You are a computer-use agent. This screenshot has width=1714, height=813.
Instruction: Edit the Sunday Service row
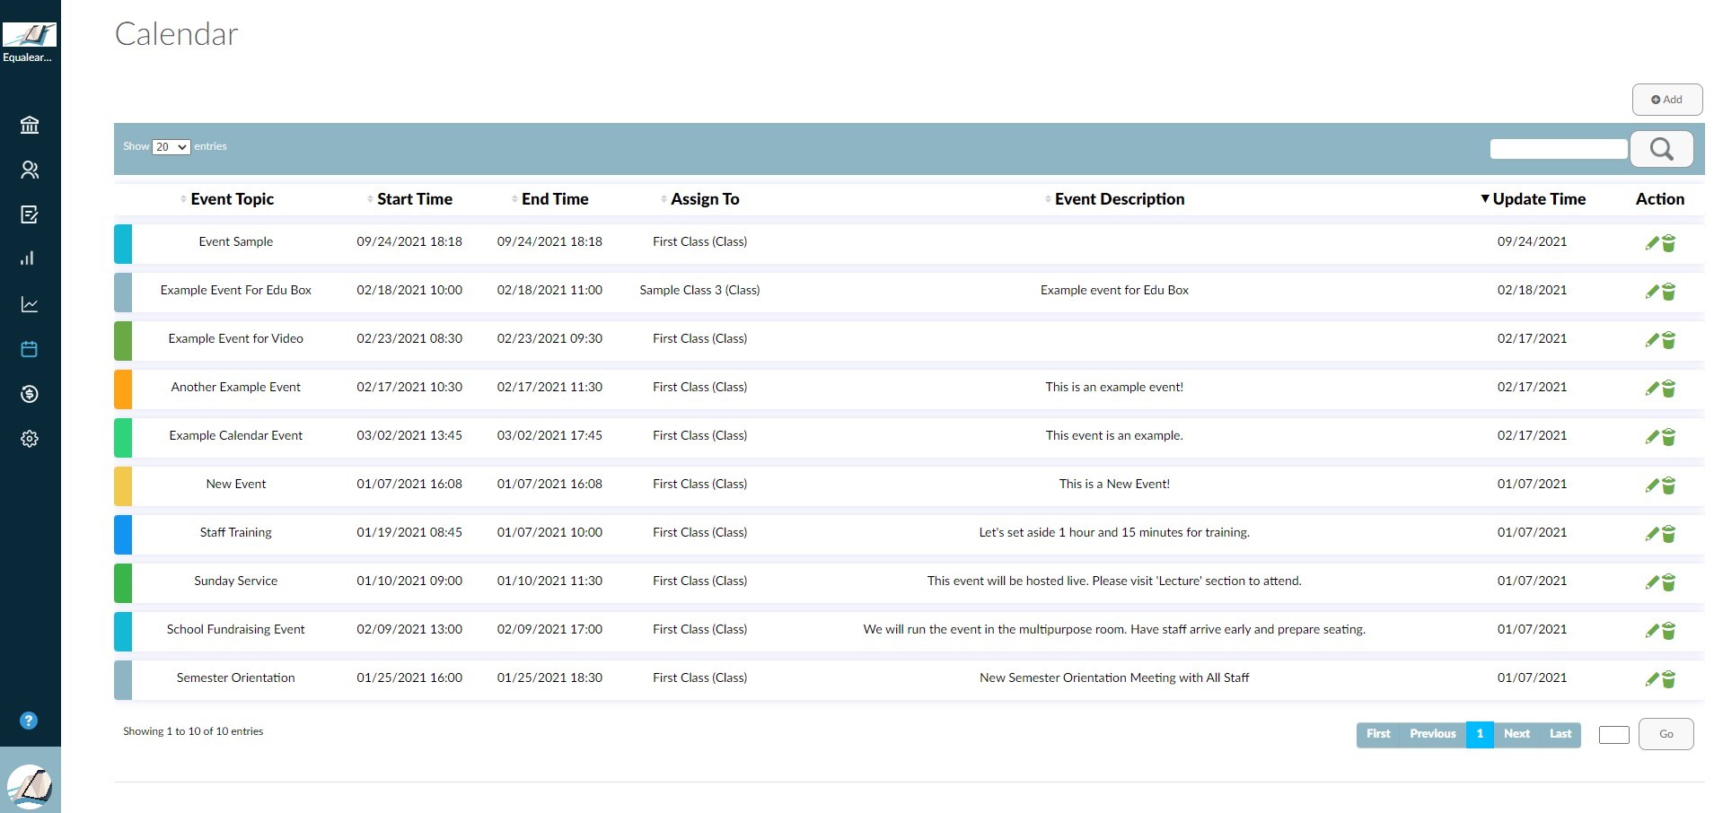(1651, 582)
